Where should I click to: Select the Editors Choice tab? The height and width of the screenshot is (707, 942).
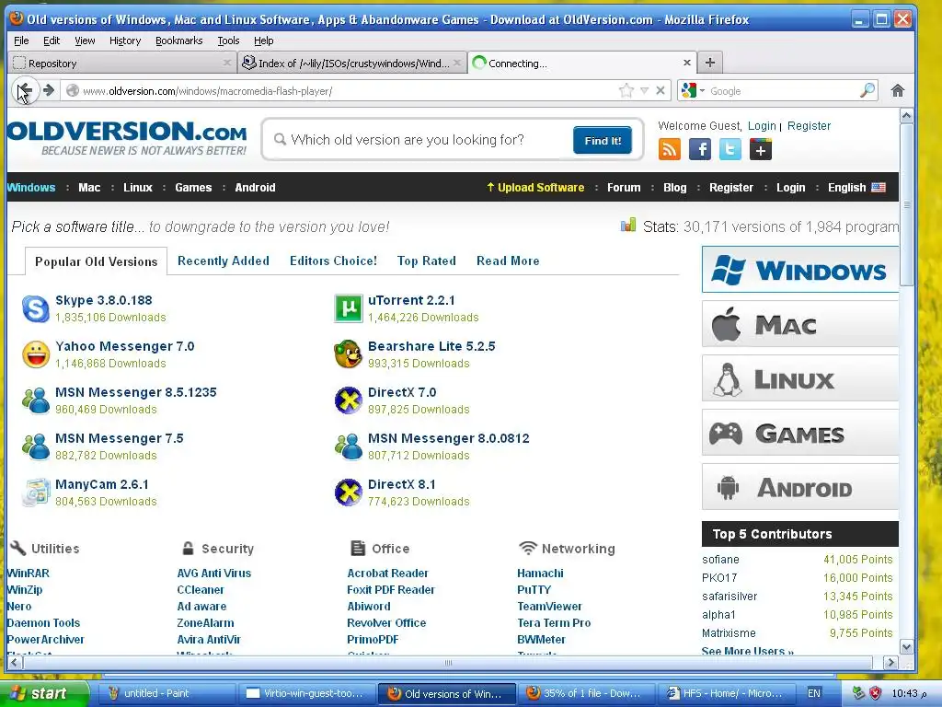(333, 261)
